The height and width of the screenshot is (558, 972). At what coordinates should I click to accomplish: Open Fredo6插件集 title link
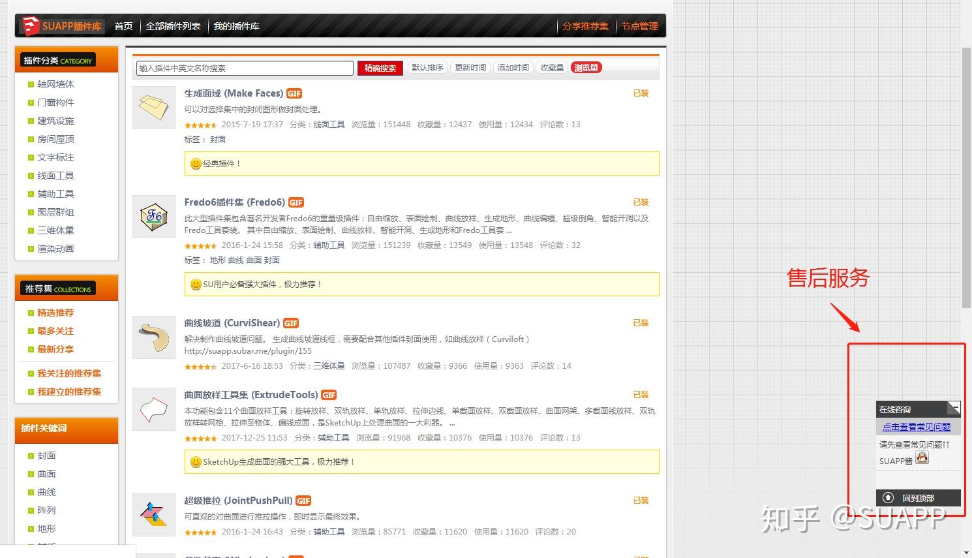click(235, 202)
